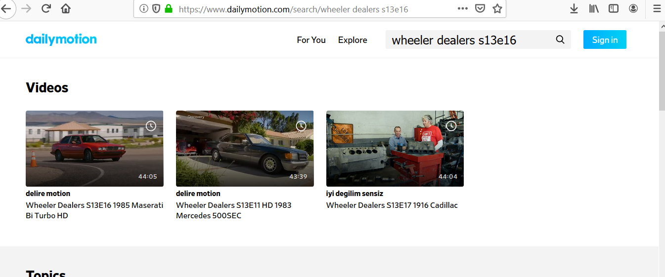The image size is (665, 277).
Task: Open page actions three-dot menu
Action: coord(463,8)
